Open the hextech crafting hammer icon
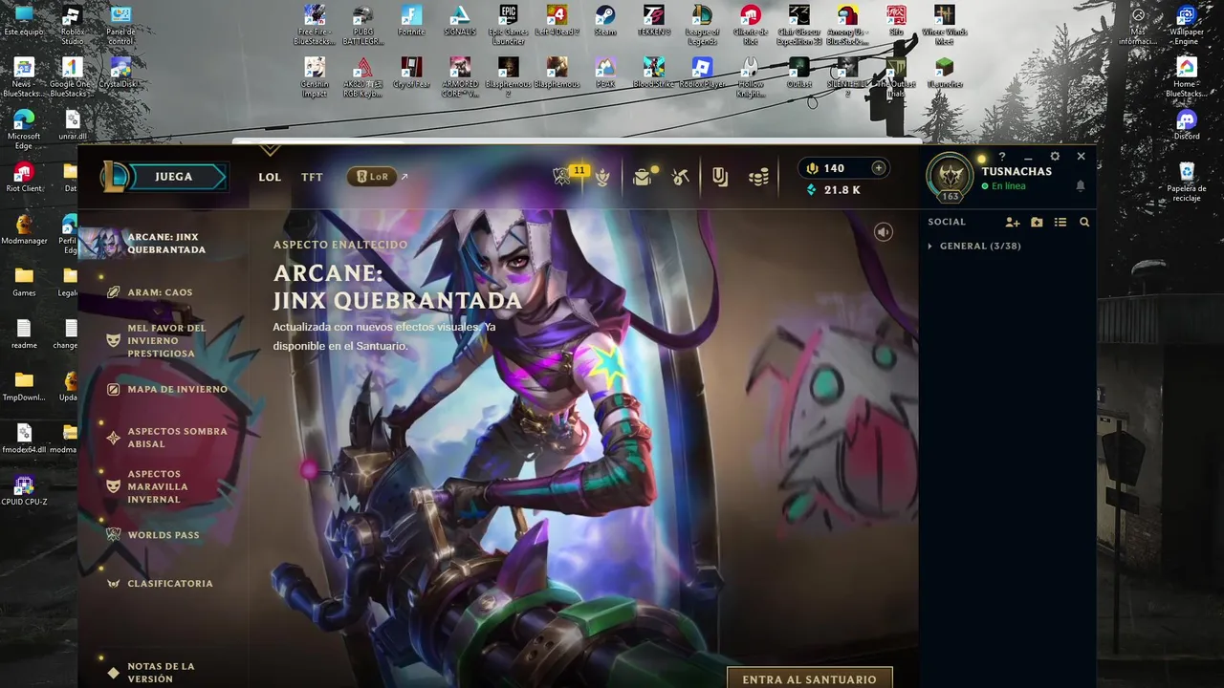Screen dimensions: 1224x688 pyautogui.click(x=681, y=178)
